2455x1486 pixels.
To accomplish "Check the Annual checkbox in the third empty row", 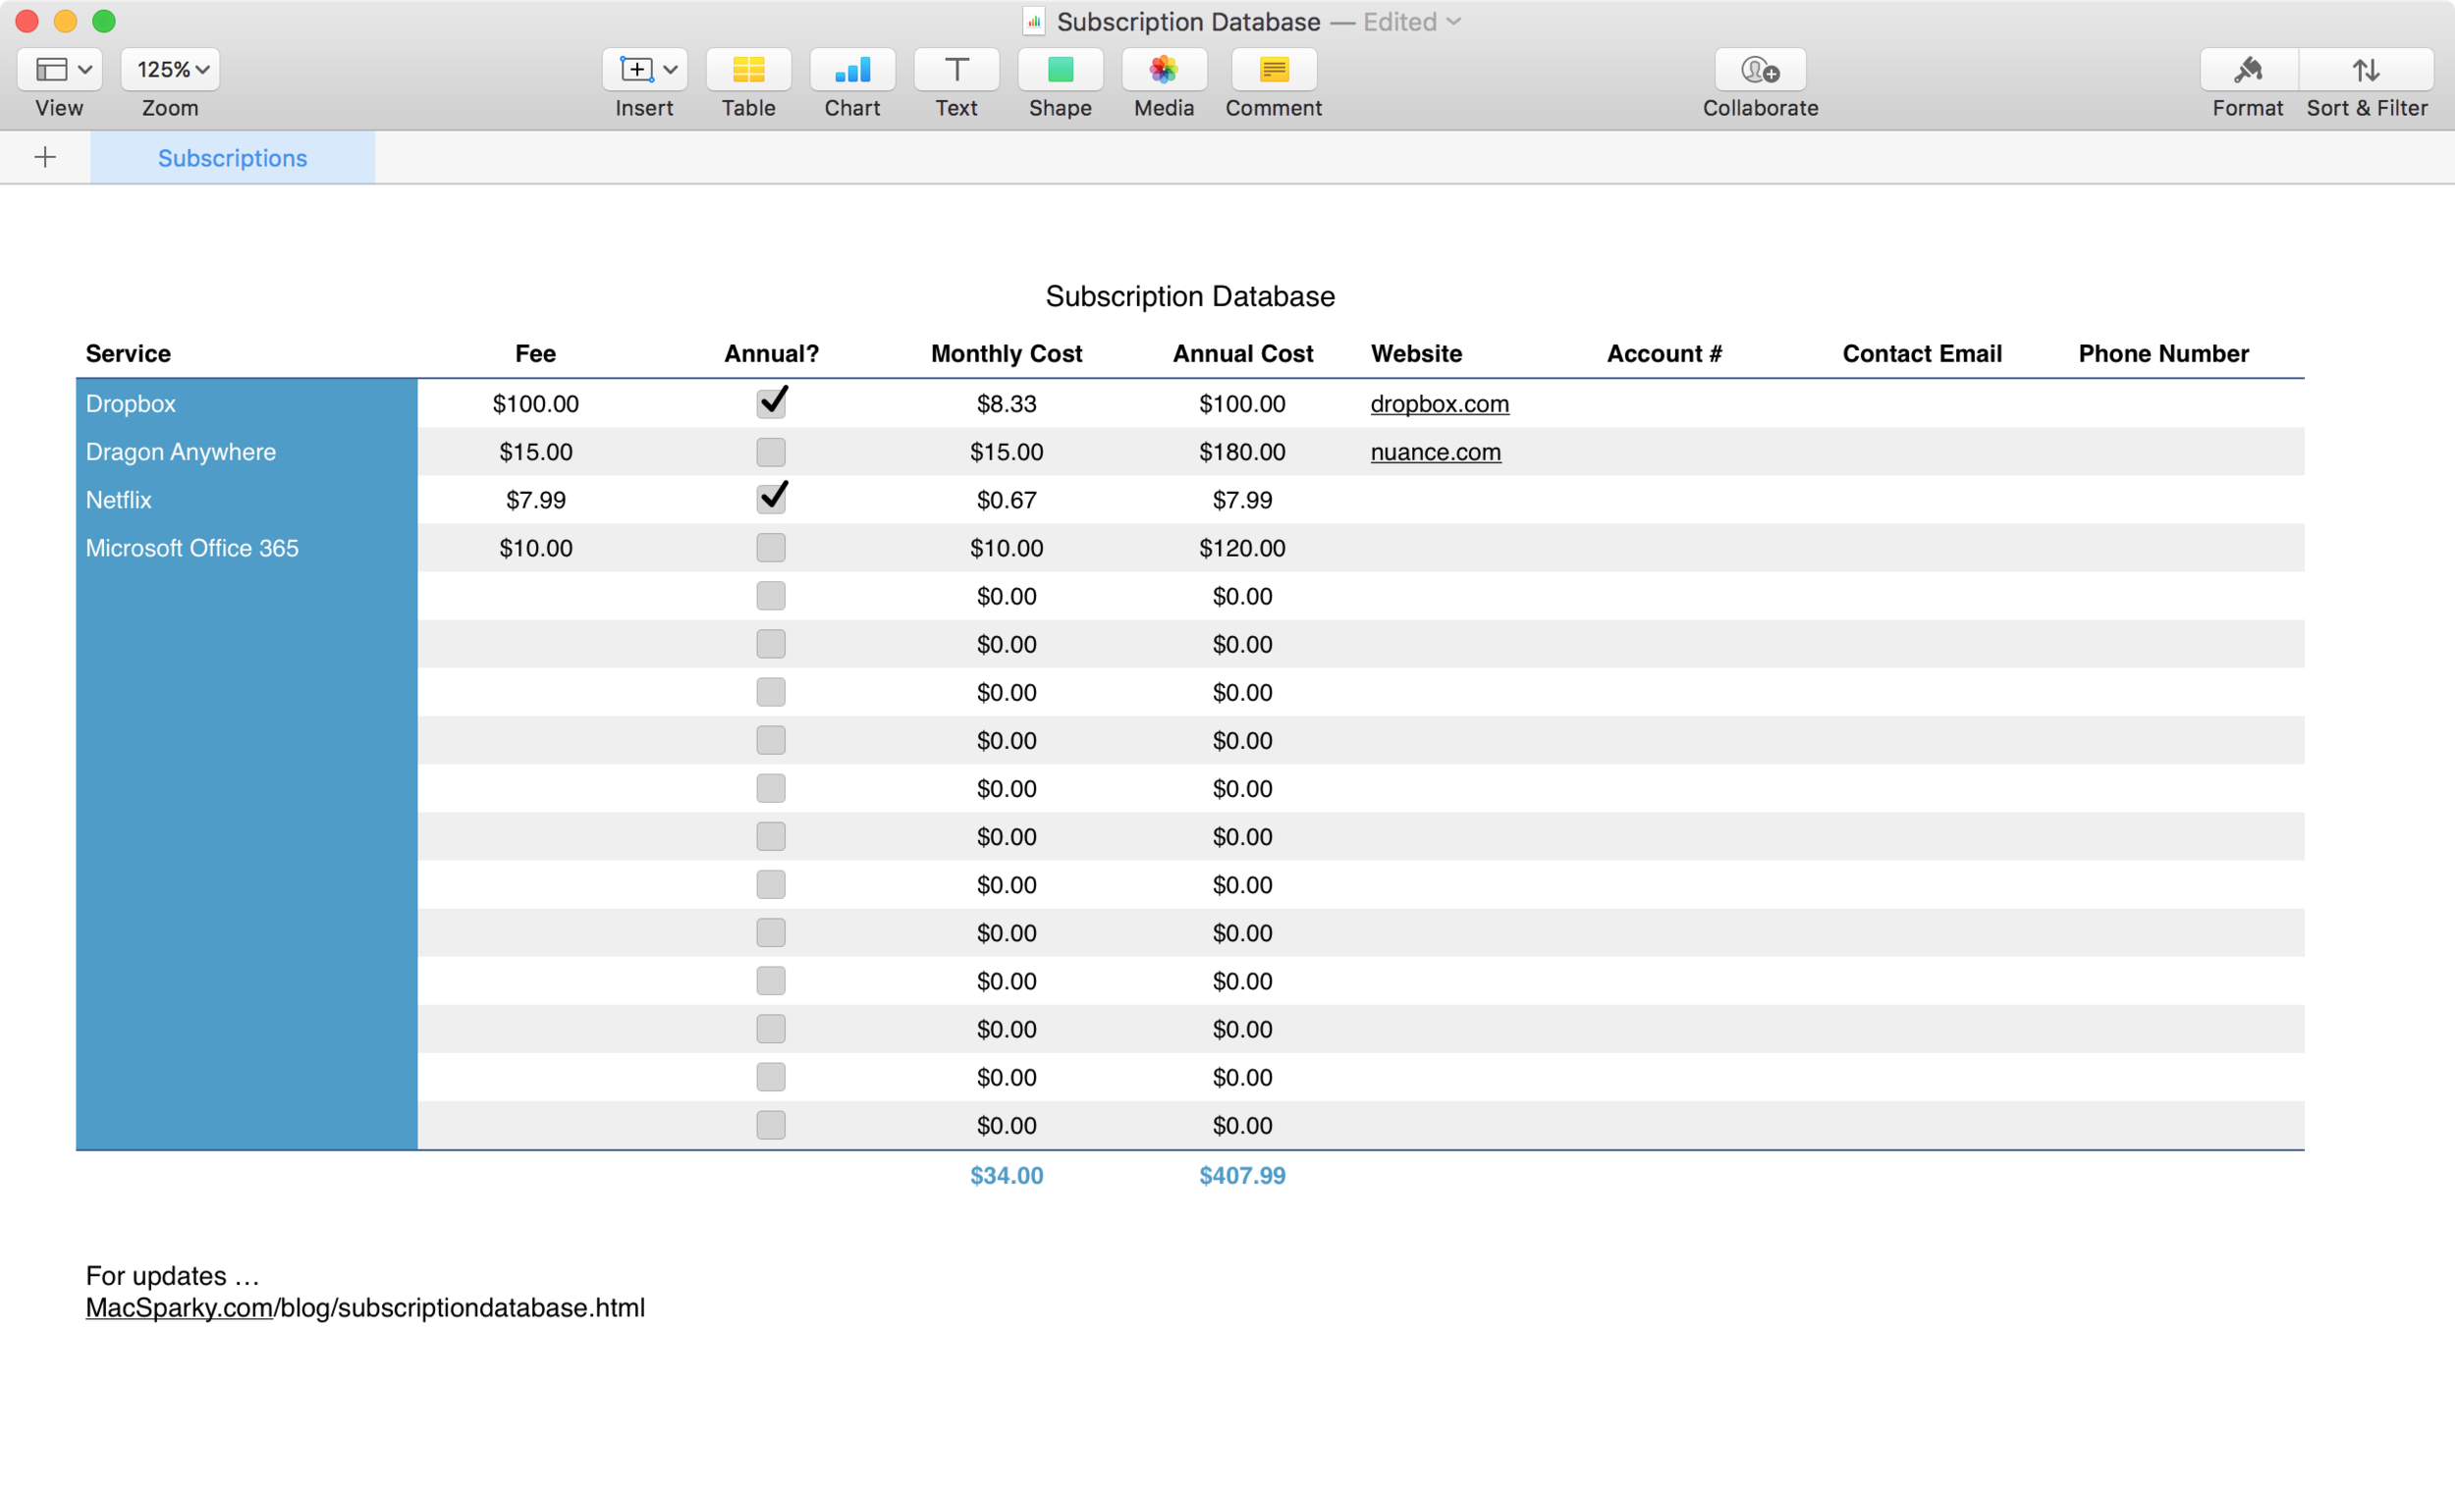I will pyautogui.click(x=770, y=692).
